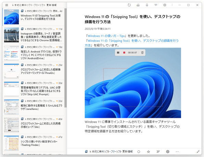Click the source icon on the 47d entry
This screenshot has width=204, height=157.
click(22, 137)
